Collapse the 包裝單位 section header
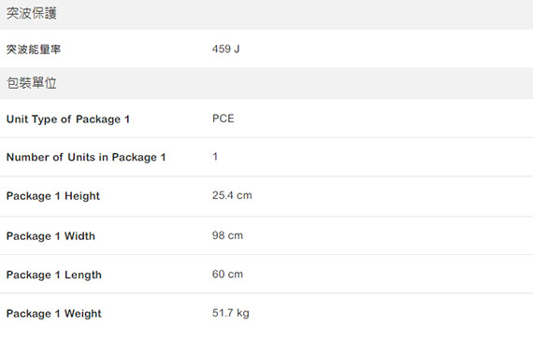This screenshot has width=533, height=338. click(x=266, y=83)
